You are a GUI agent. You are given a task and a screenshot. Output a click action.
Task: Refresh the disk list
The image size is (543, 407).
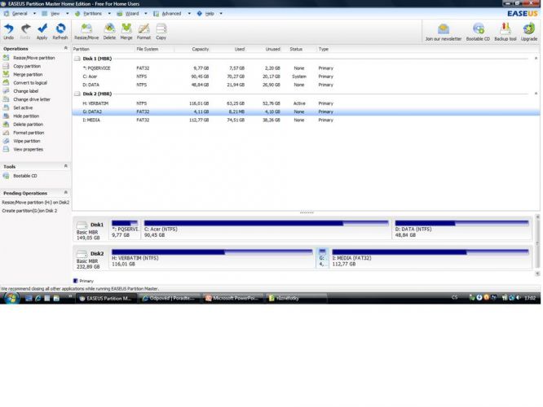click(x=60, y=32)
